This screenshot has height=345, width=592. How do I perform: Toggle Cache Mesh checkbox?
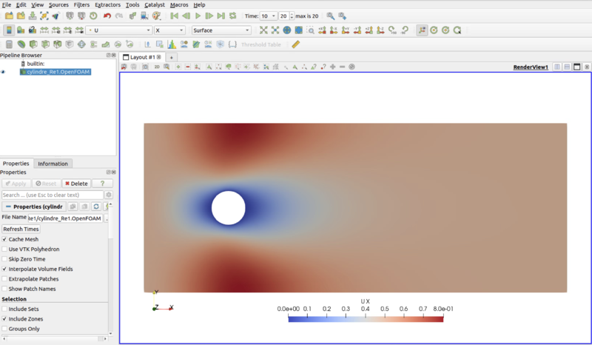(4, 239)
